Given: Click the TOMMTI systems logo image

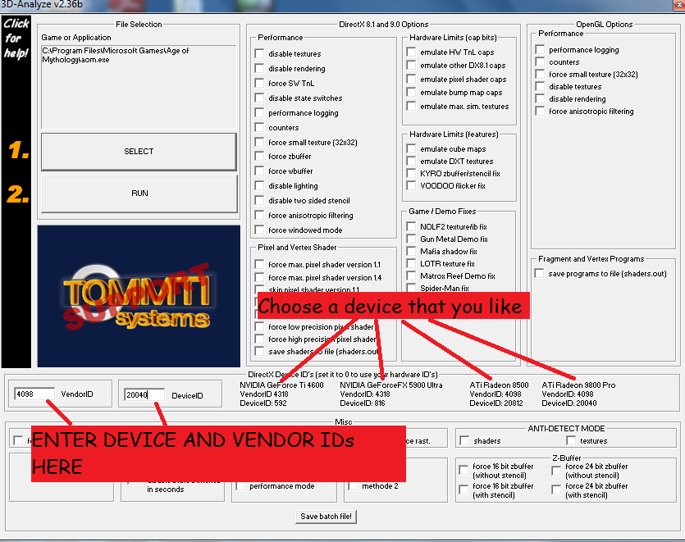Looking at the screenshot, I should pyautogui.click(x=139, y=296).
